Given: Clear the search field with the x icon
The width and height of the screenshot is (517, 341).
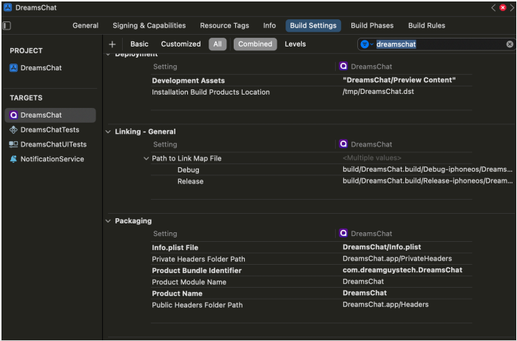Looking at the screenshot, I should (x=510, y=44).
